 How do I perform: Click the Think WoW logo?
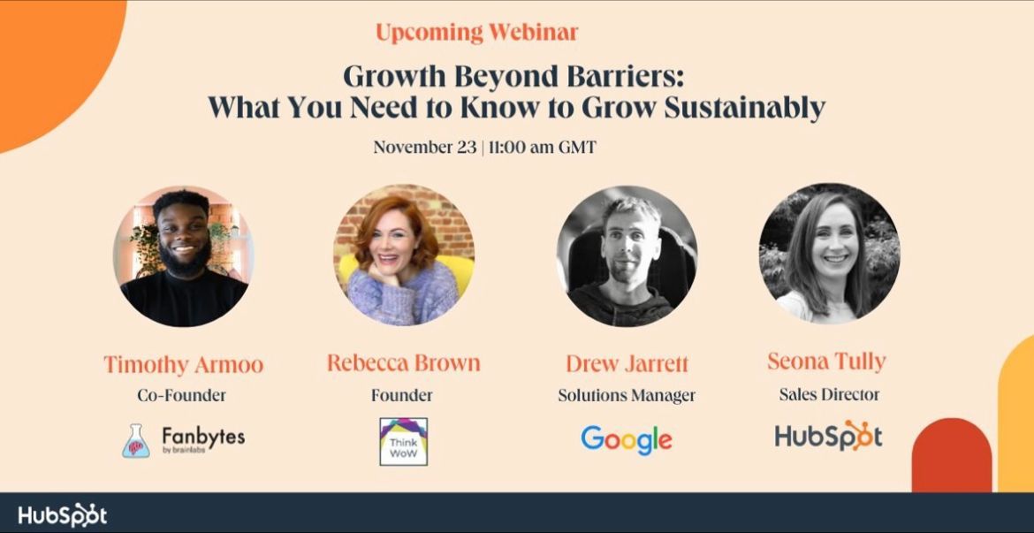(x=404, y=441)
